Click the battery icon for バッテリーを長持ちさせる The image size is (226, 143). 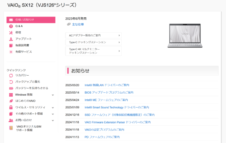(11, 88)
